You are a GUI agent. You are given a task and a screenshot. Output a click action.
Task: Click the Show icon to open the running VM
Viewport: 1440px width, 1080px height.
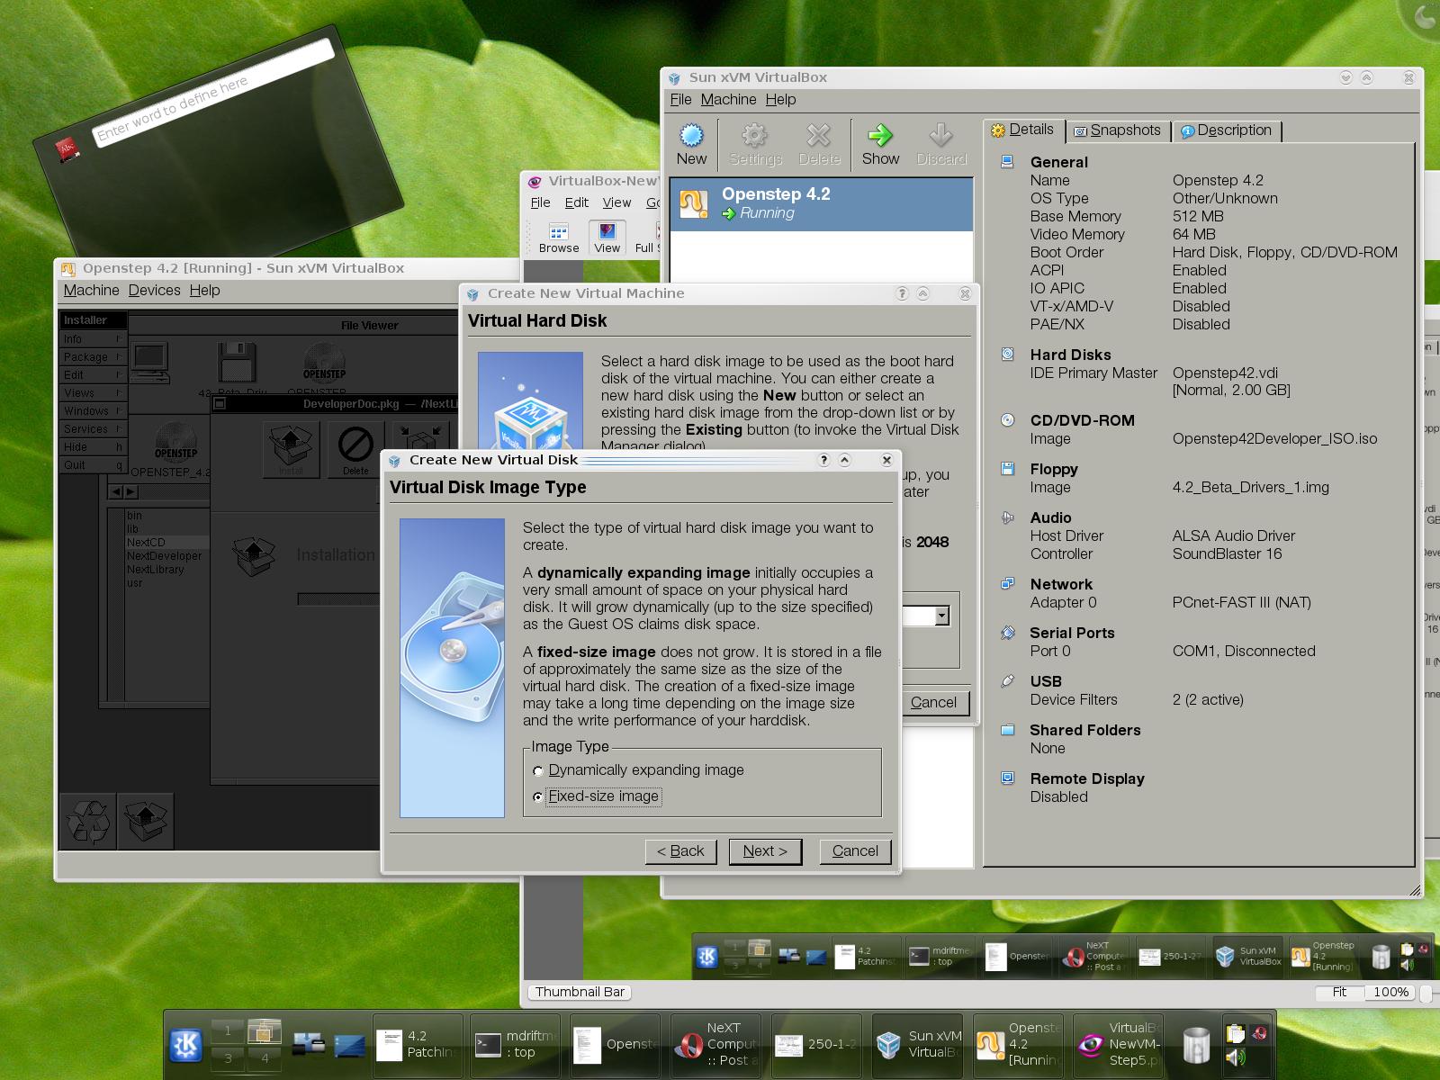880,142
